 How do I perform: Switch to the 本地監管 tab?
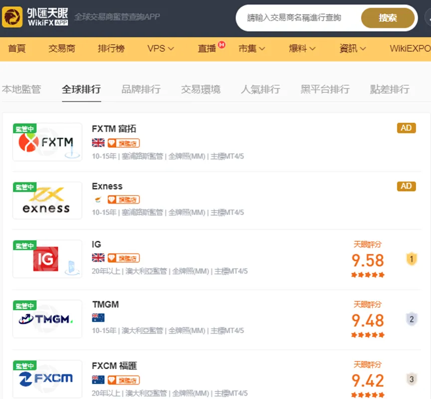tap(21, 90)
